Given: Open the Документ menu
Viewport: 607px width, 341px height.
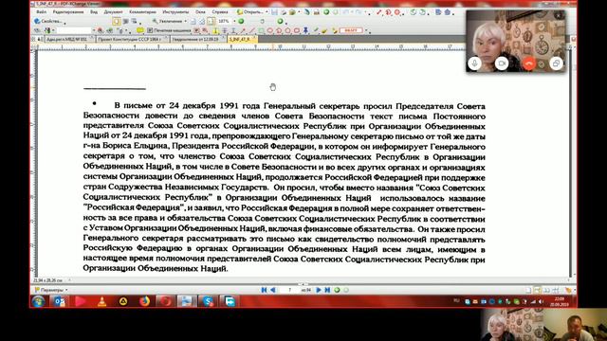Looking at the screenshot, I should coord(113,12).
